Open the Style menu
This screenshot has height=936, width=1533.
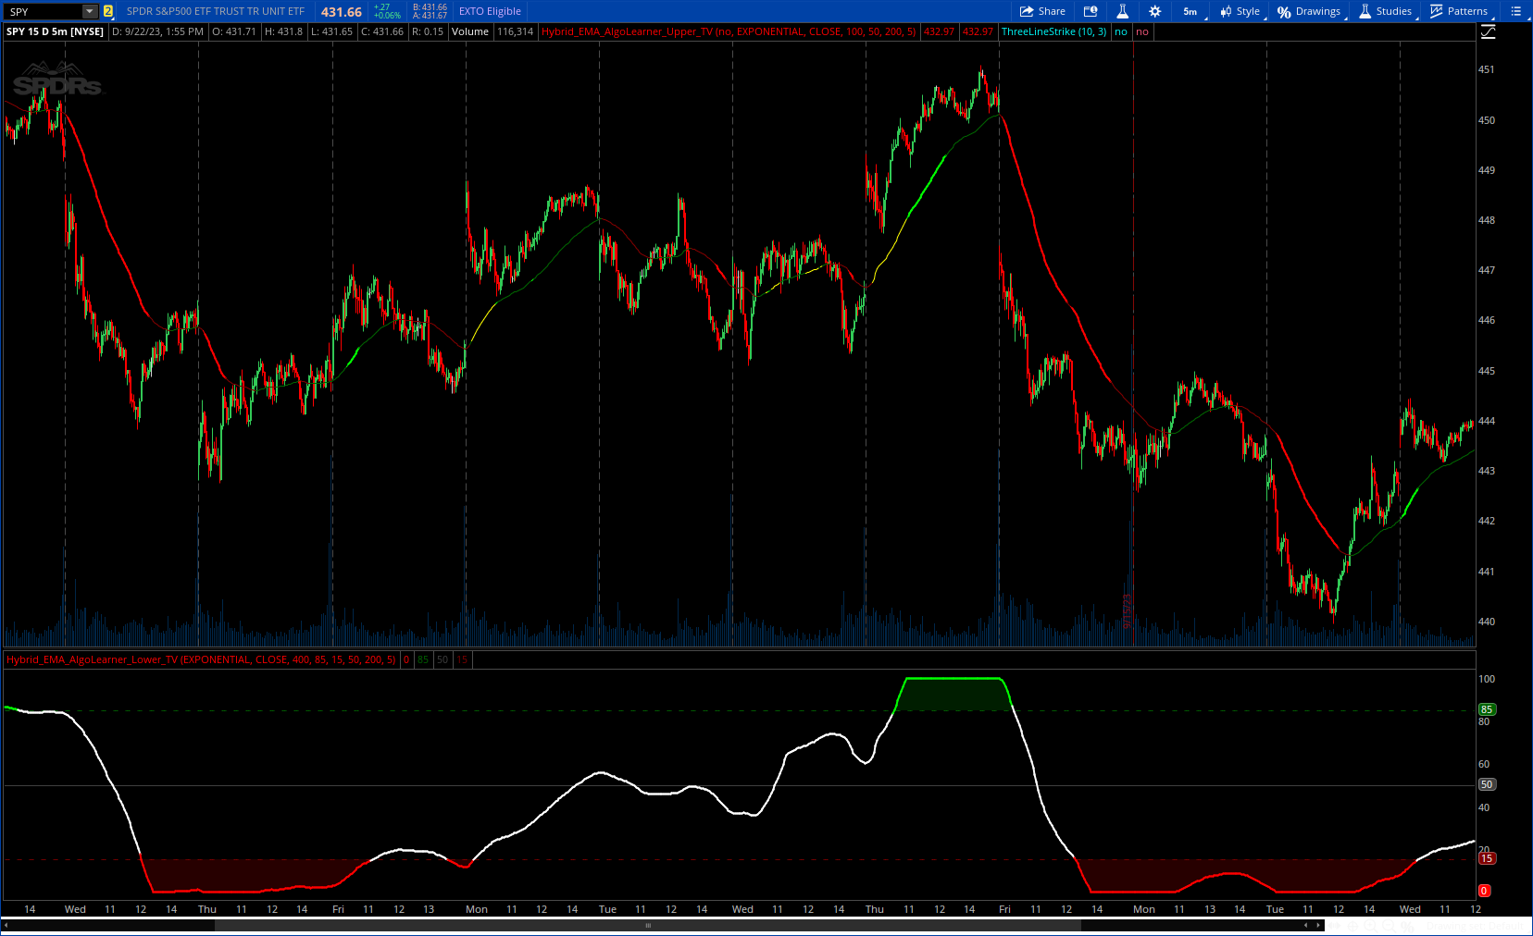point(1241,12)
